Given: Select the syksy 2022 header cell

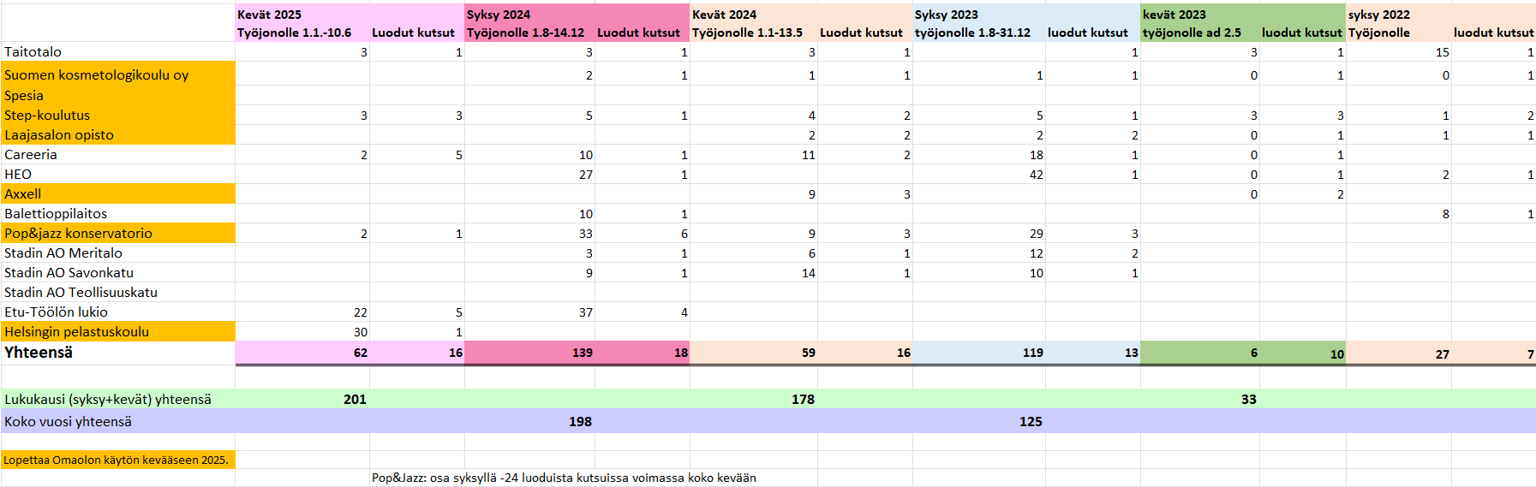Looking at the screenshot, I should (x=1399, y=15).
